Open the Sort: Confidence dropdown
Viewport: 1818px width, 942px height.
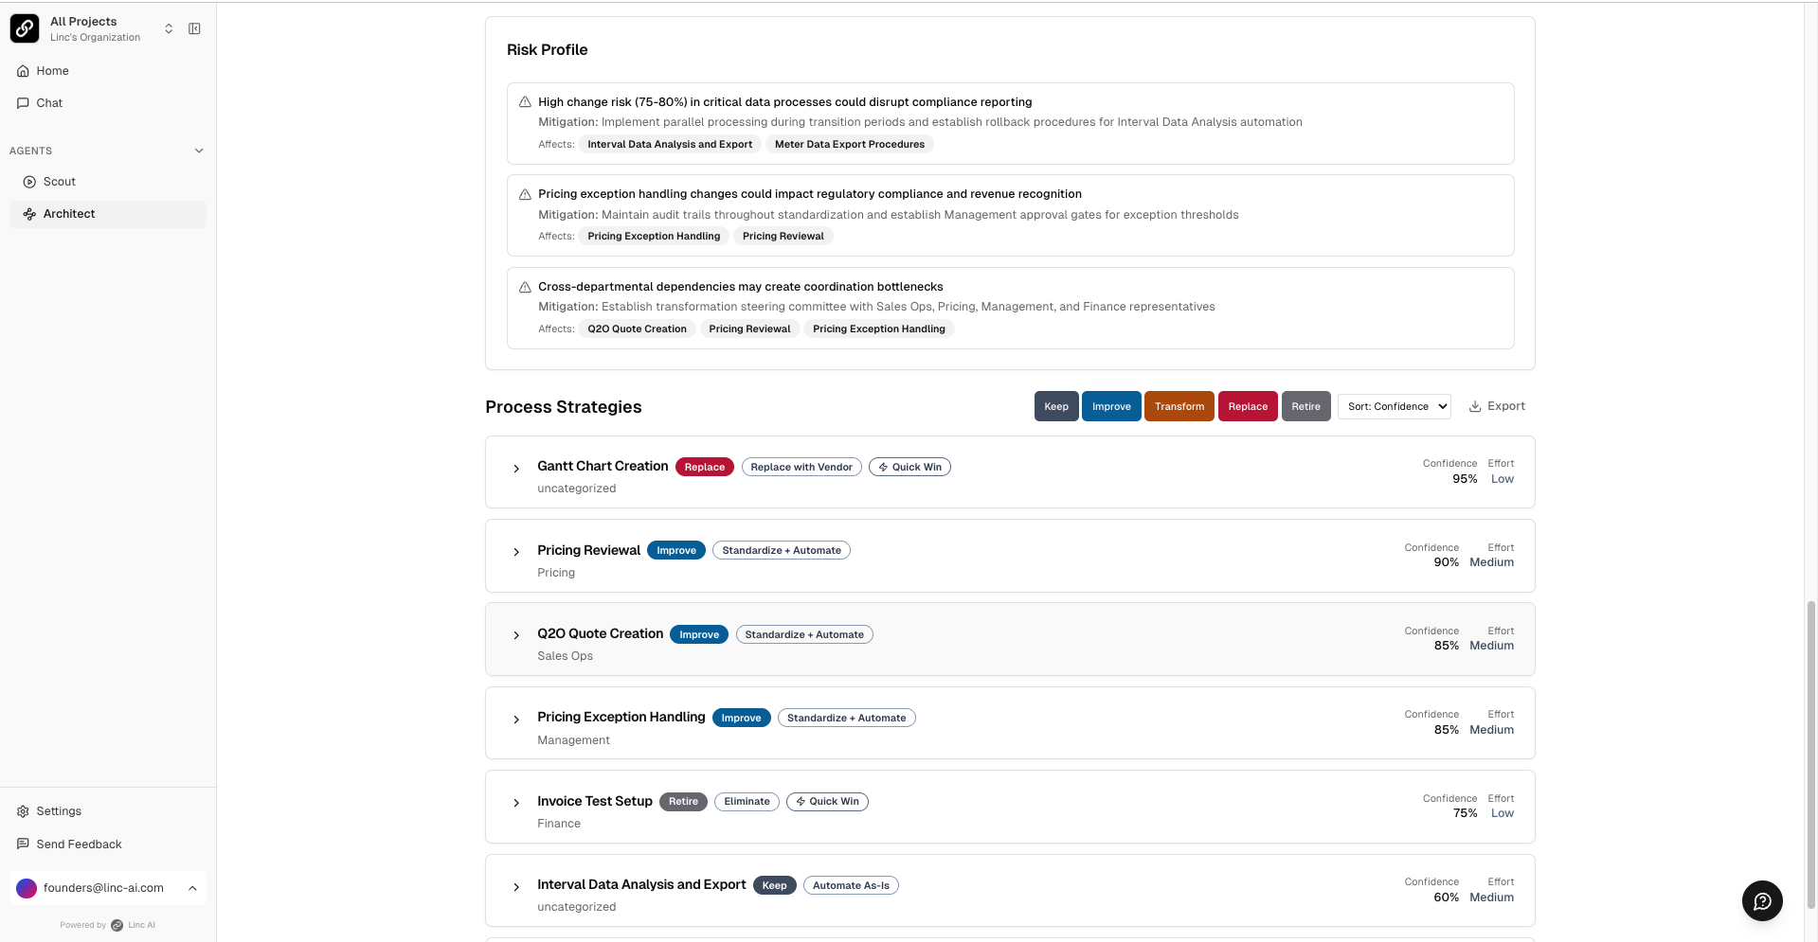[x=1395, y=406]
